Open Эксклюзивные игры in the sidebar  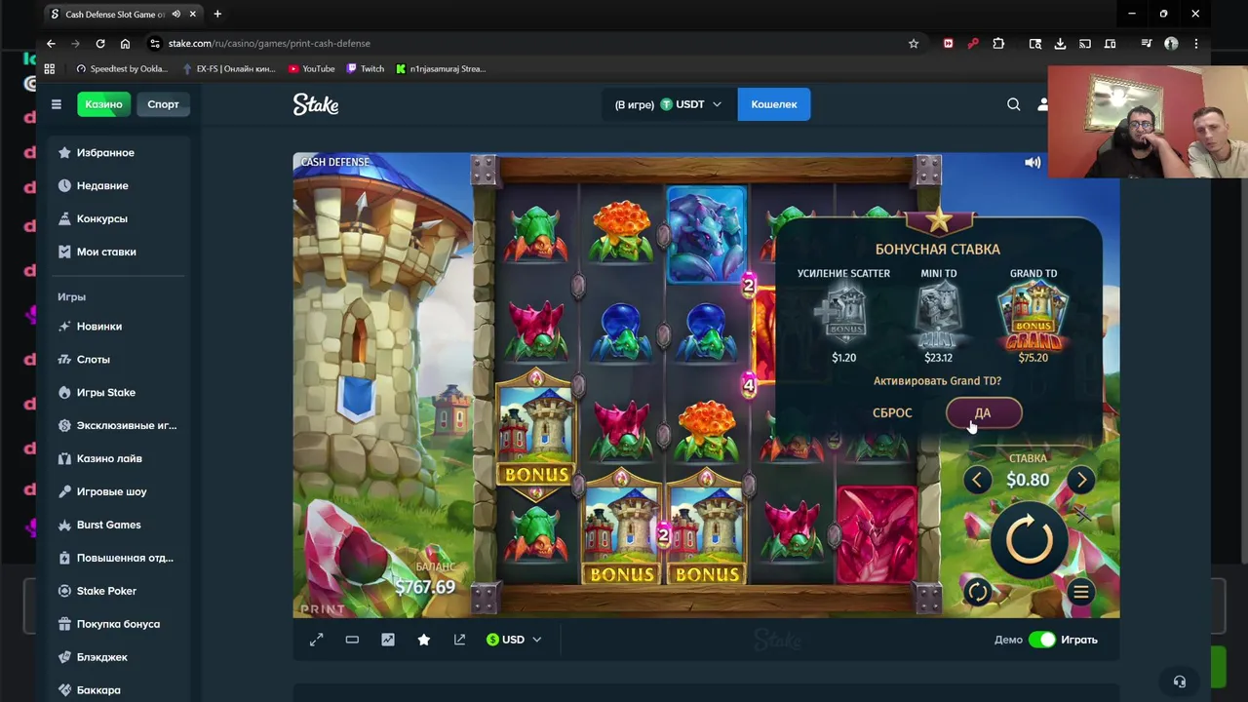tap(121, 426)
